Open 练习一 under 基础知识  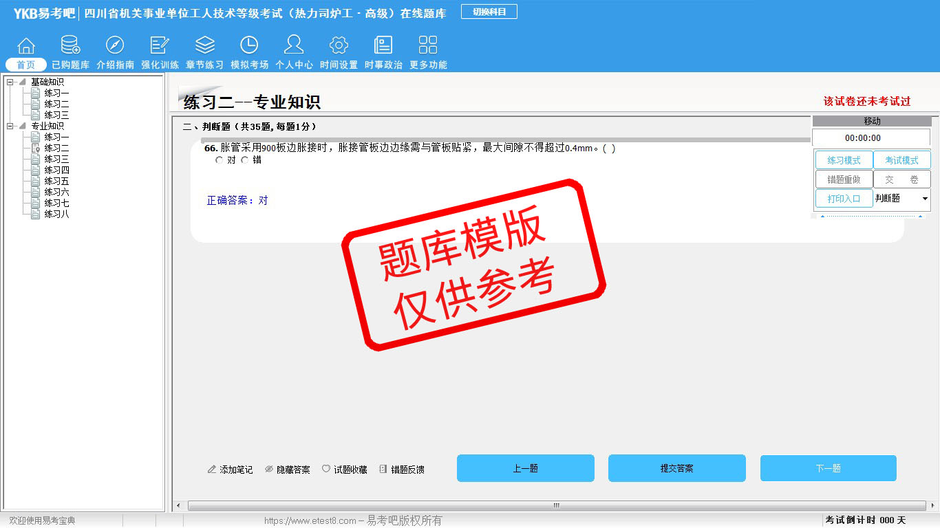pos(56,93)
